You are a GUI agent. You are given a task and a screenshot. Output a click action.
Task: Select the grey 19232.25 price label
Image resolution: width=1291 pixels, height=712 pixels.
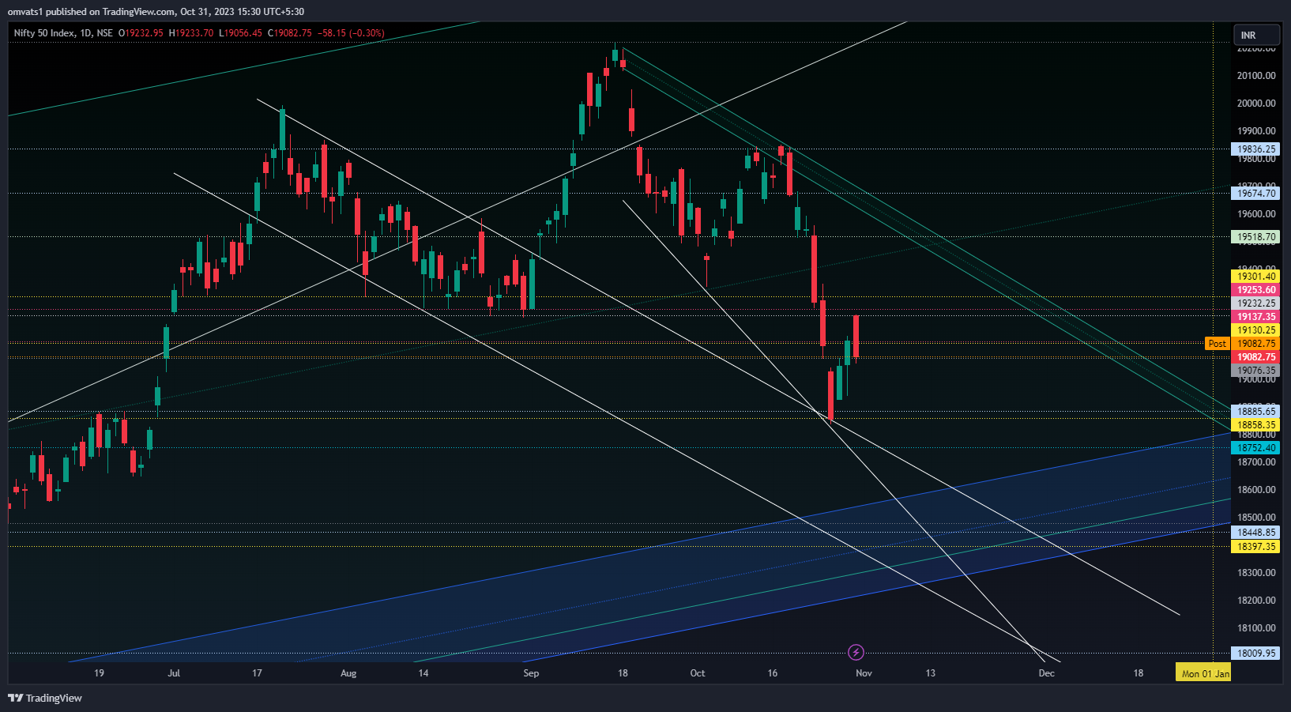click(1255, 303)
